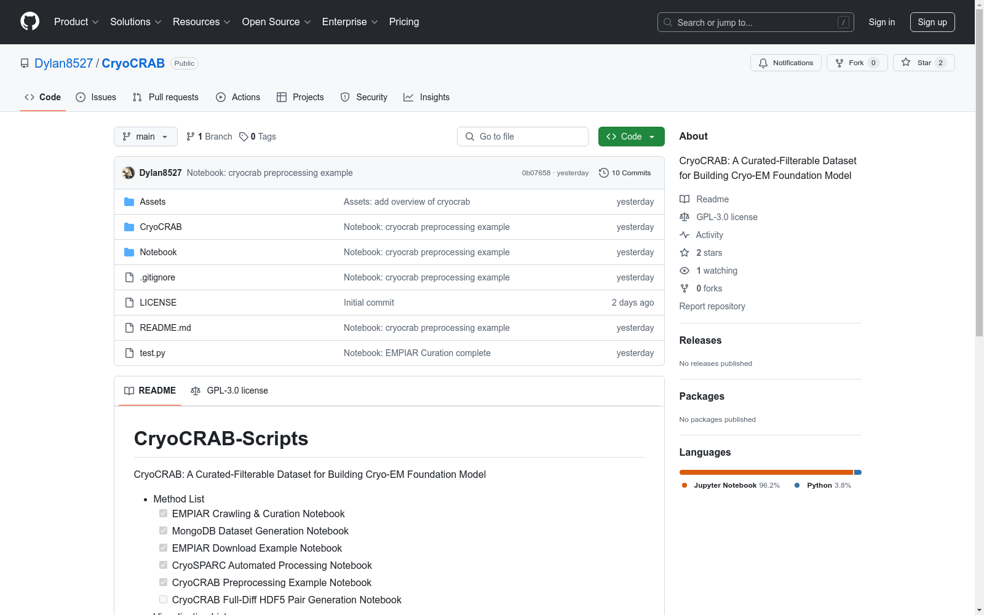Click the fork icon next to 0 forks
The height and width of the screenshot is (615, 984).
[x=684, y=288]
